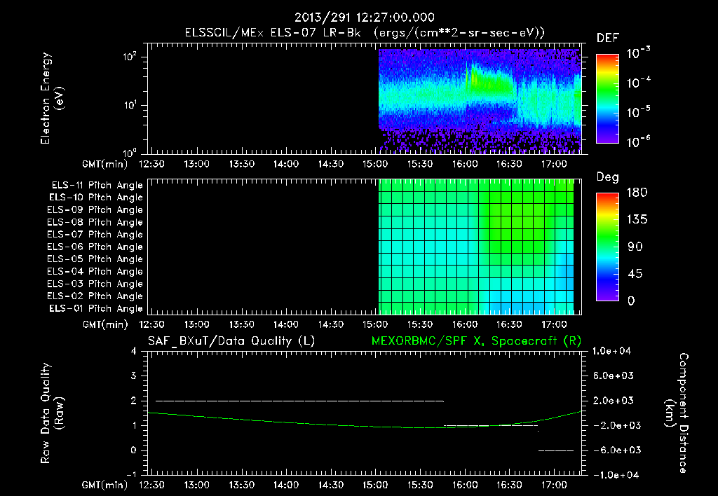Viewport: 718px width, 496px height.
Task: Click the data quality and spacecraft distance plot area
Action: point(365,413)
